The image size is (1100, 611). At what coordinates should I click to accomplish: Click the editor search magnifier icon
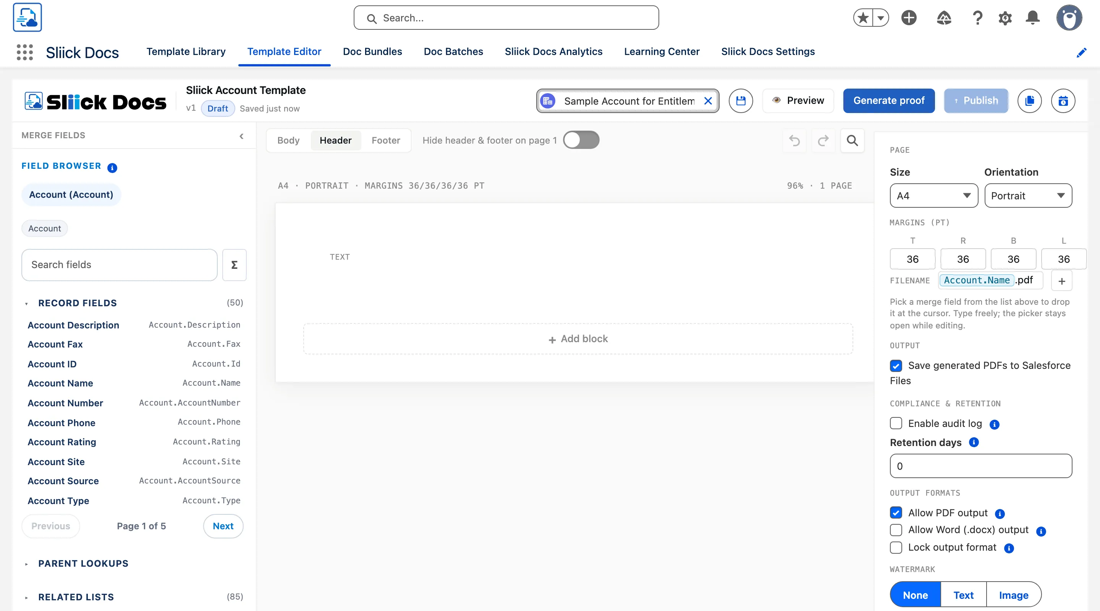click(852, 140)
